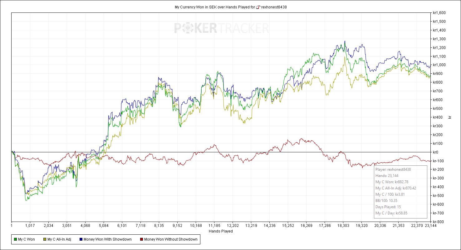461x250 pixels.
Task: Click the PokerTracker watermark logo
Action: (221, 28)
